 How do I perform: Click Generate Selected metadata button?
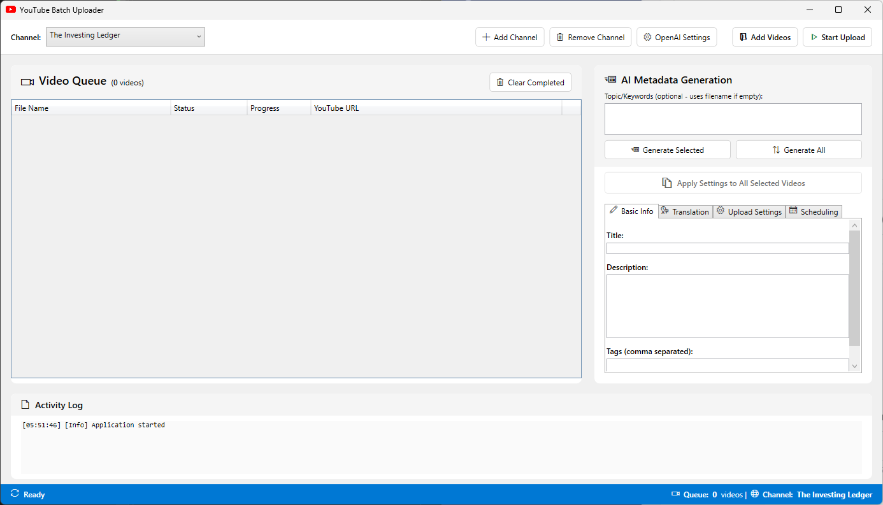[x=667, y=150]
